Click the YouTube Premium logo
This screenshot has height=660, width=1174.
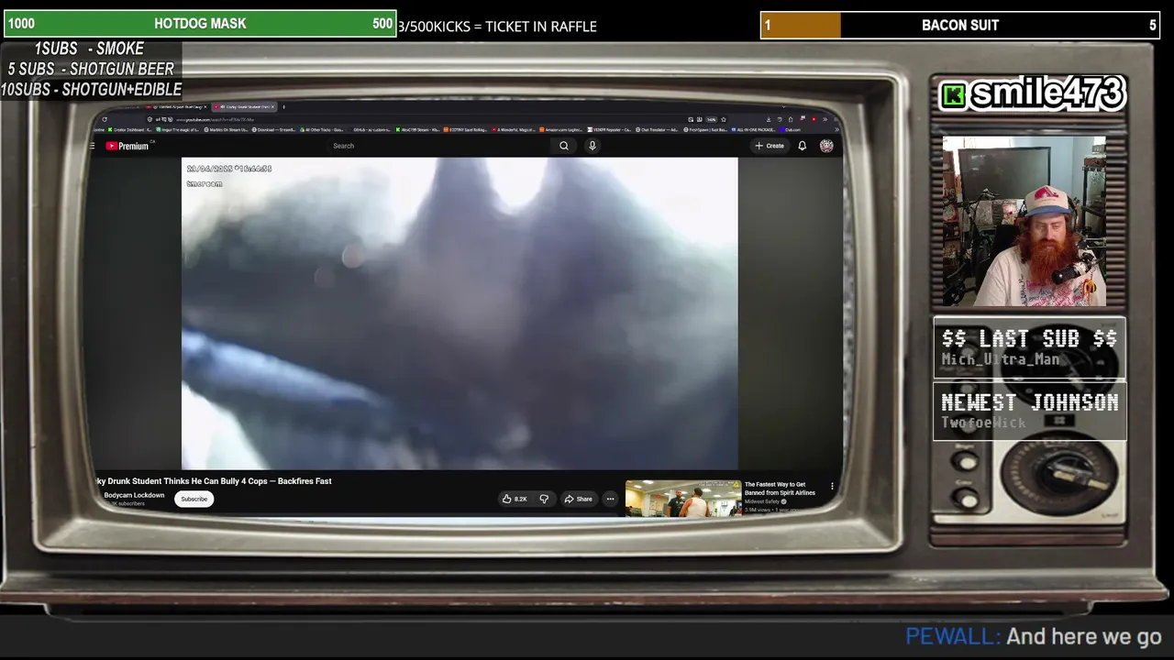tap(127, 146)
